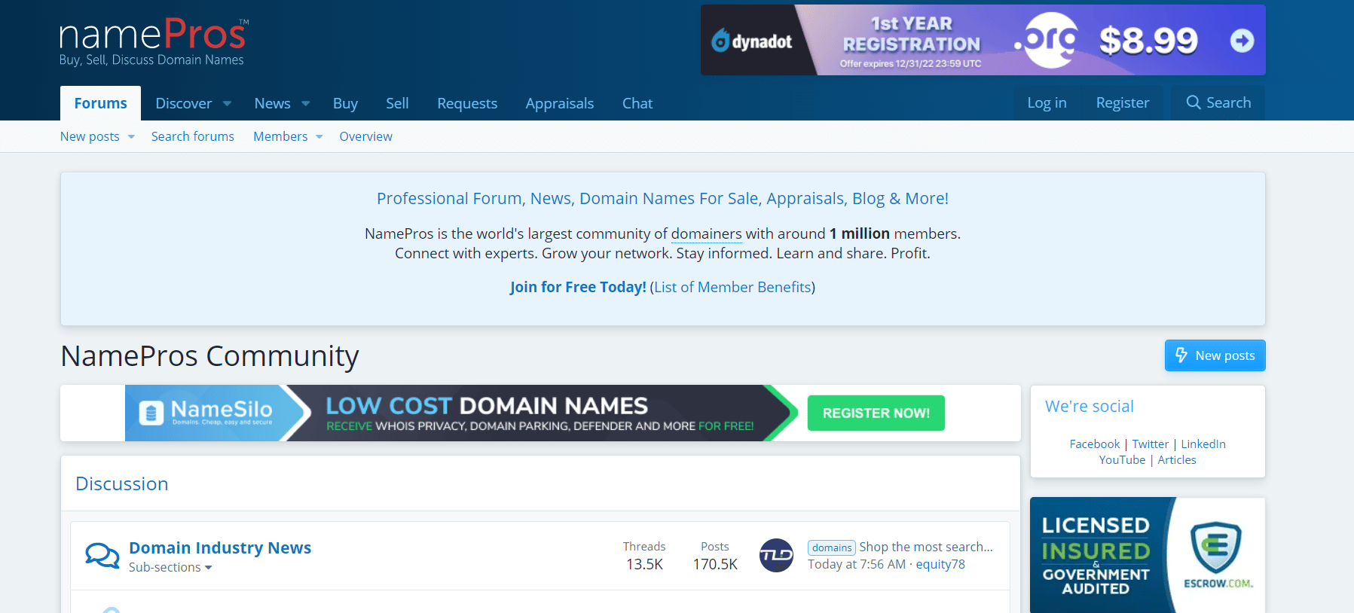Open the Appraisals section
The height and width of the screenshot is (613, 1354).
(560, 103)
